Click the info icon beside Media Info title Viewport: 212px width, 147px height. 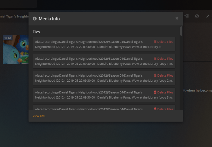click(x=35, y=19)
